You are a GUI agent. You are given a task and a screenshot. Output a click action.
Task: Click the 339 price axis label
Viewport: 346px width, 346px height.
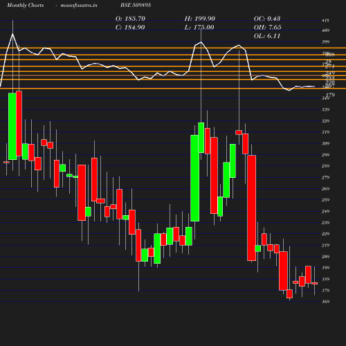click(325, 109)
